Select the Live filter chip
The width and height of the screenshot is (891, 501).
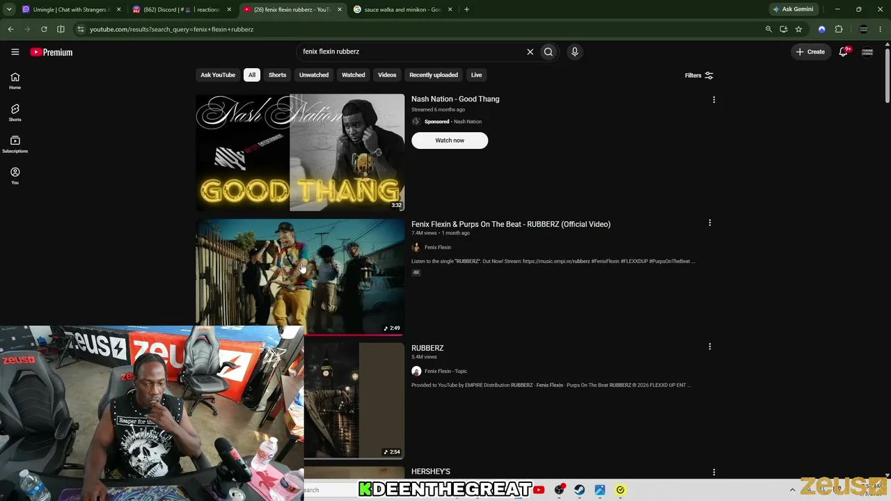pyautogui.click(x=476, y=75)
